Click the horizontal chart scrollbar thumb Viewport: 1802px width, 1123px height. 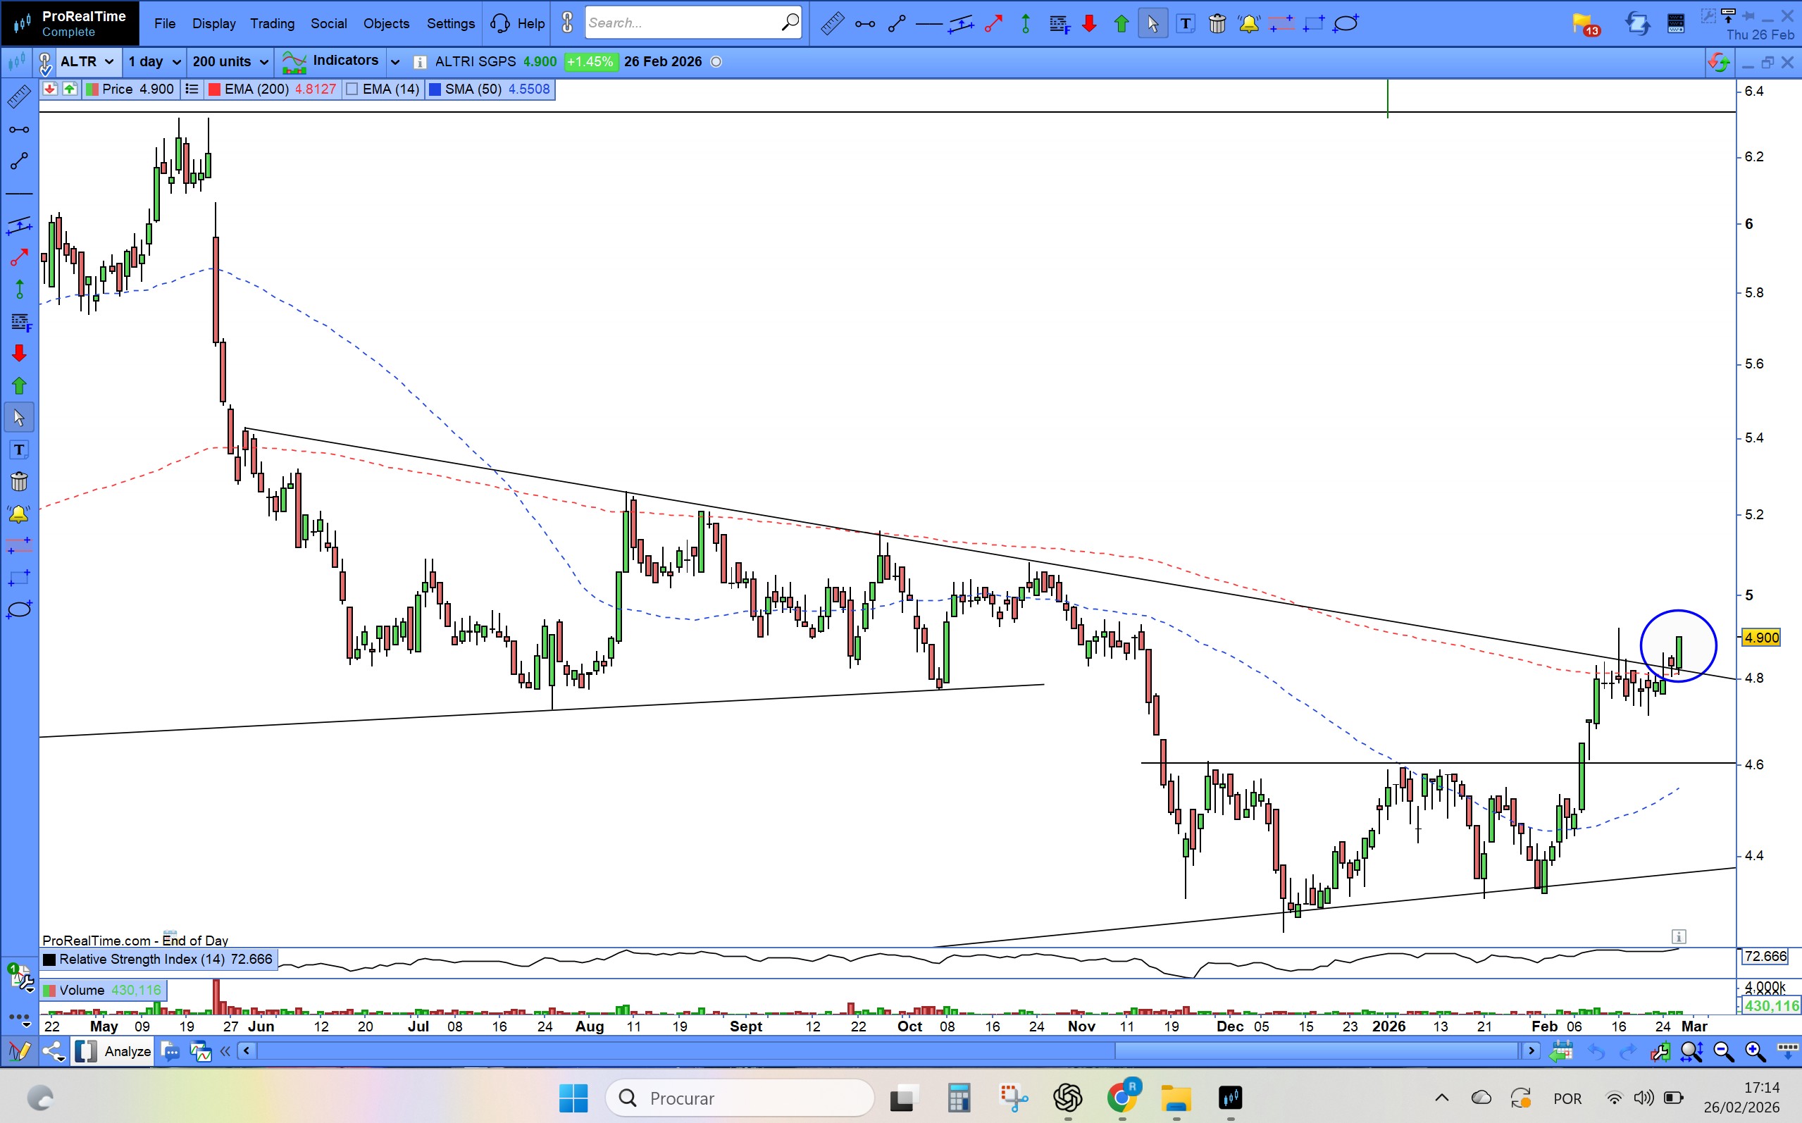(x=1316, y=1051)
